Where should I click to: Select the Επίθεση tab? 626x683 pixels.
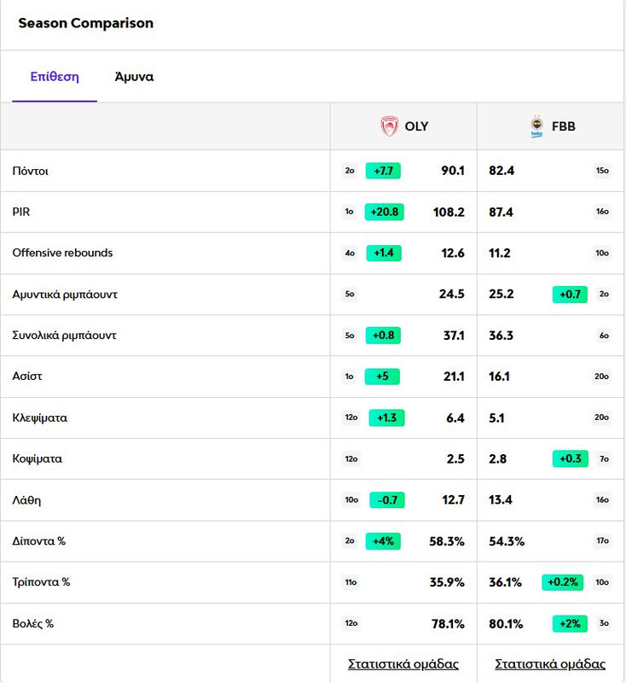55,77
